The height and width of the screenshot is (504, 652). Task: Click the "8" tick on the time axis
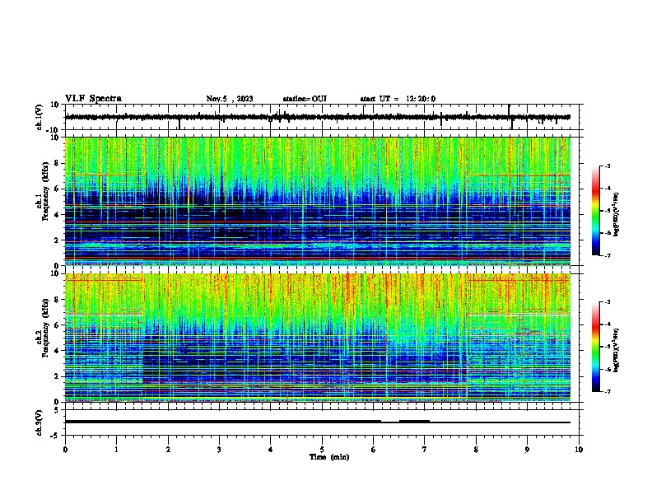point(476,450)
